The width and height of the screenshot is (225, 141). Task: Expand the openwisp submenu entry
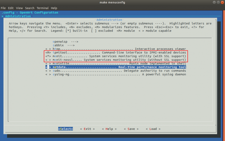(x=61, y=42)
